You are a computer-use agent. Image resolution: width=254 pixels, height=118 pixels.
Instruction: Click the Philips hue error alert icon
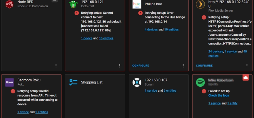pos(141,13)
